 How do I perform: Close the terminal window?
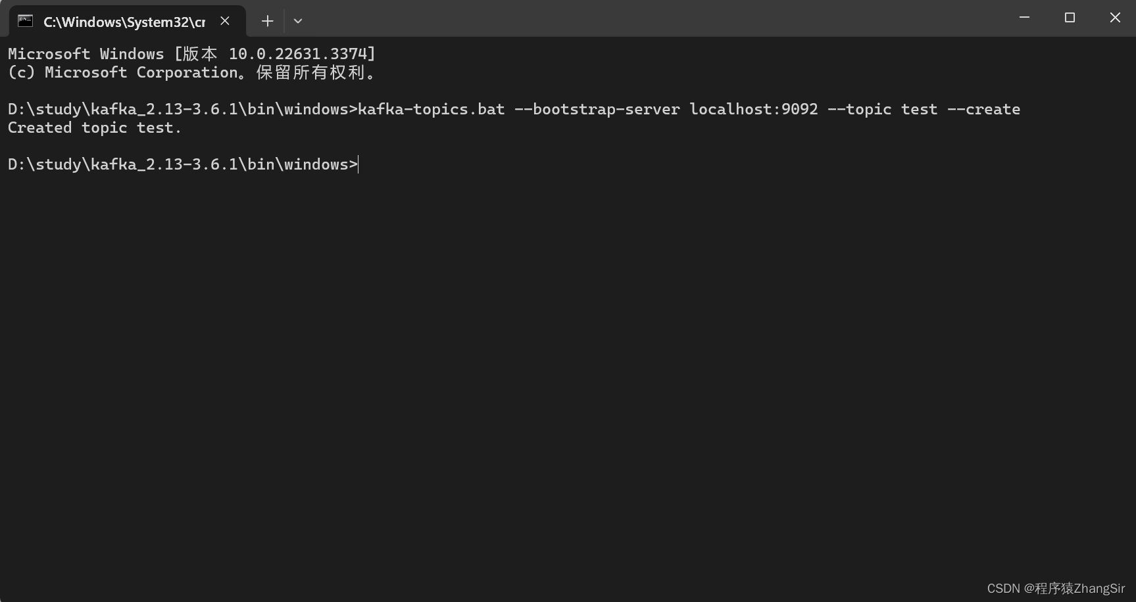click(1115, 18)
